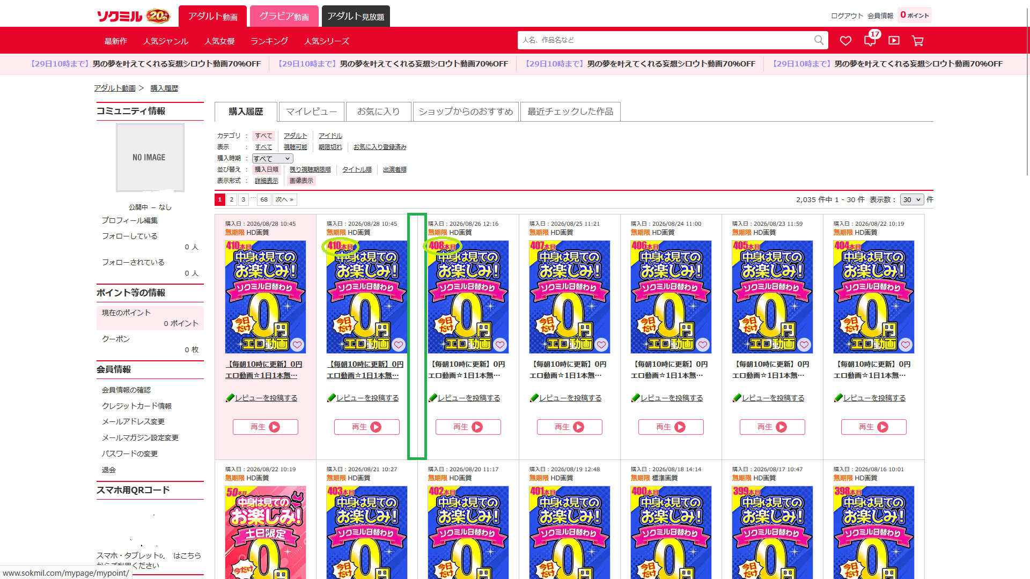Open the 表示数 30 dropdown

pos(912,199)
